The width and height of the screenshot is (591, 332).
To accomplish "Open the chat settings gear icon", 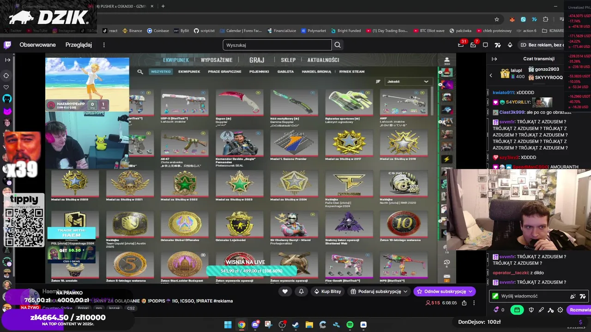I will [x=560, y=310].
